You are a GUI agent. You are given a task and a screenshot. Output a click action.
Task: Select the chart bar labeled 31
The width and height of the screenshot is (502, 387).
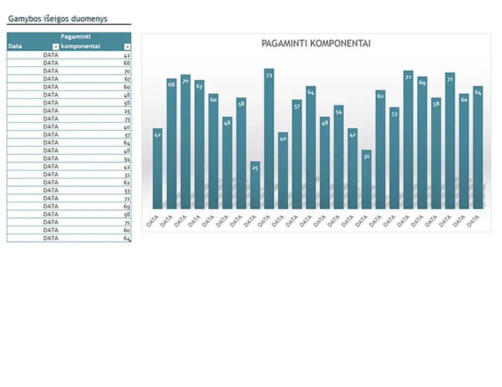[366, 180]
